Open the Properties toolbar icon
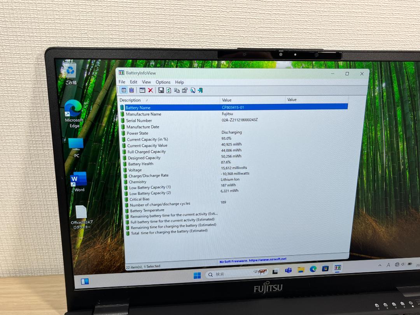This screenshot has height=315, width=420. coord(185,90)
